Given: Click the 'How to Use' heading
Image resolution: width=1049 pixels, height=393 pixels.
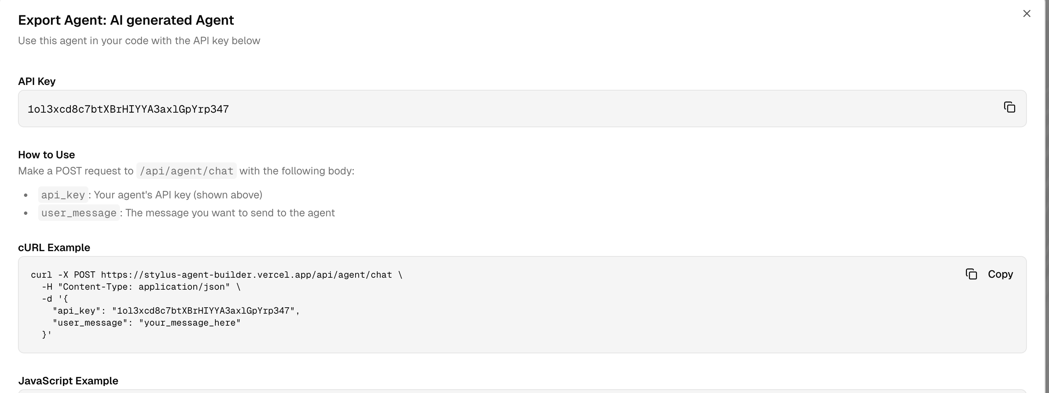Looking at the screenshot, I should coord(46,155).
